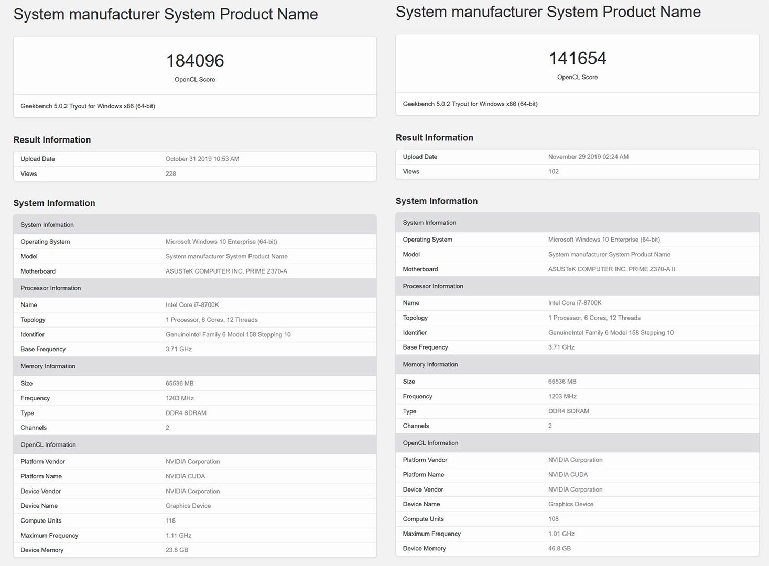Select right Device Name value Graphics Device
The height and width of the screenshot is (566, 769).
click(571, 504)
